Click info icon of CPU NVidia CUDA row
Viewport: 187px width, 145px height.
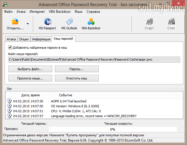click(9, 111)
